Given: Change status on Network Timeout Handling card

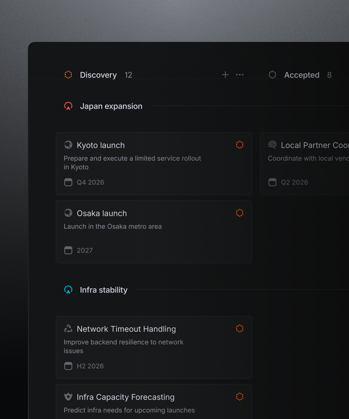Looking at the screenshot, I should tap(240, 329).
